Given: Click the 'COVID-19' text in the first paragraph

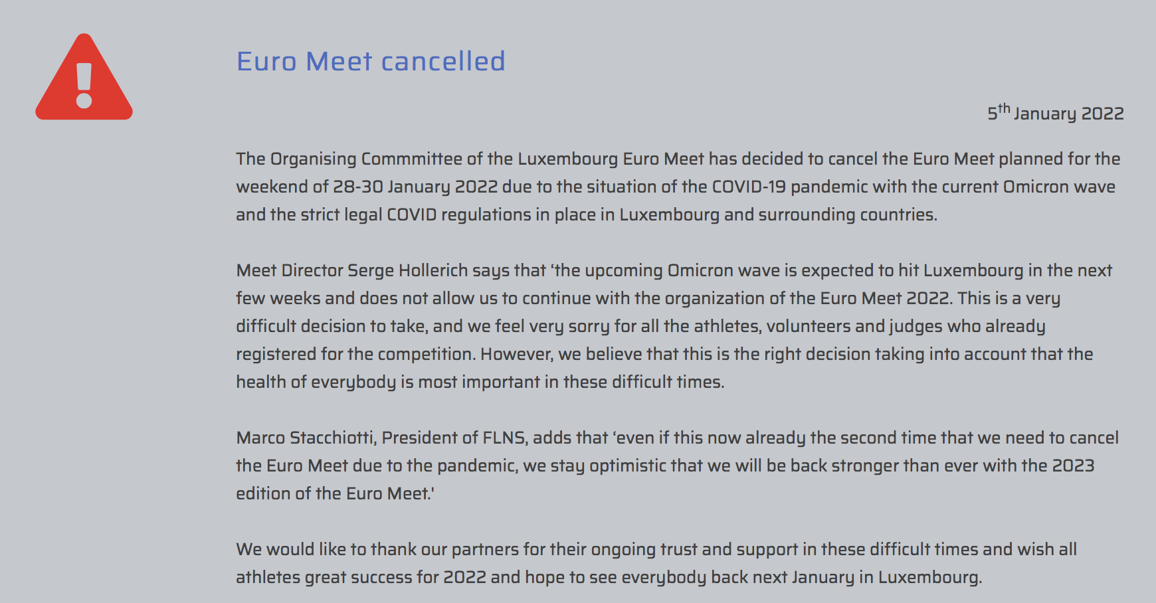Looking at the screenshot, I should [749, 187].
